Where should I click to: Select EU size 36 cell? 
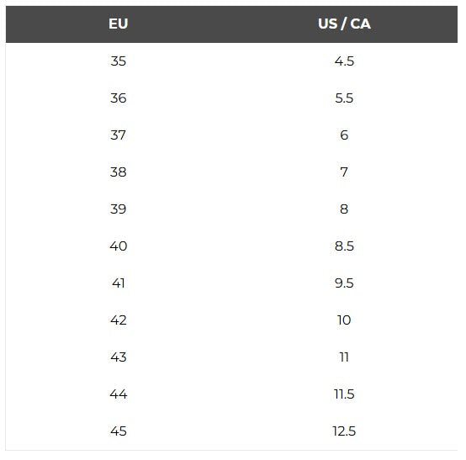pyautogui.click(x=119, y=98)
